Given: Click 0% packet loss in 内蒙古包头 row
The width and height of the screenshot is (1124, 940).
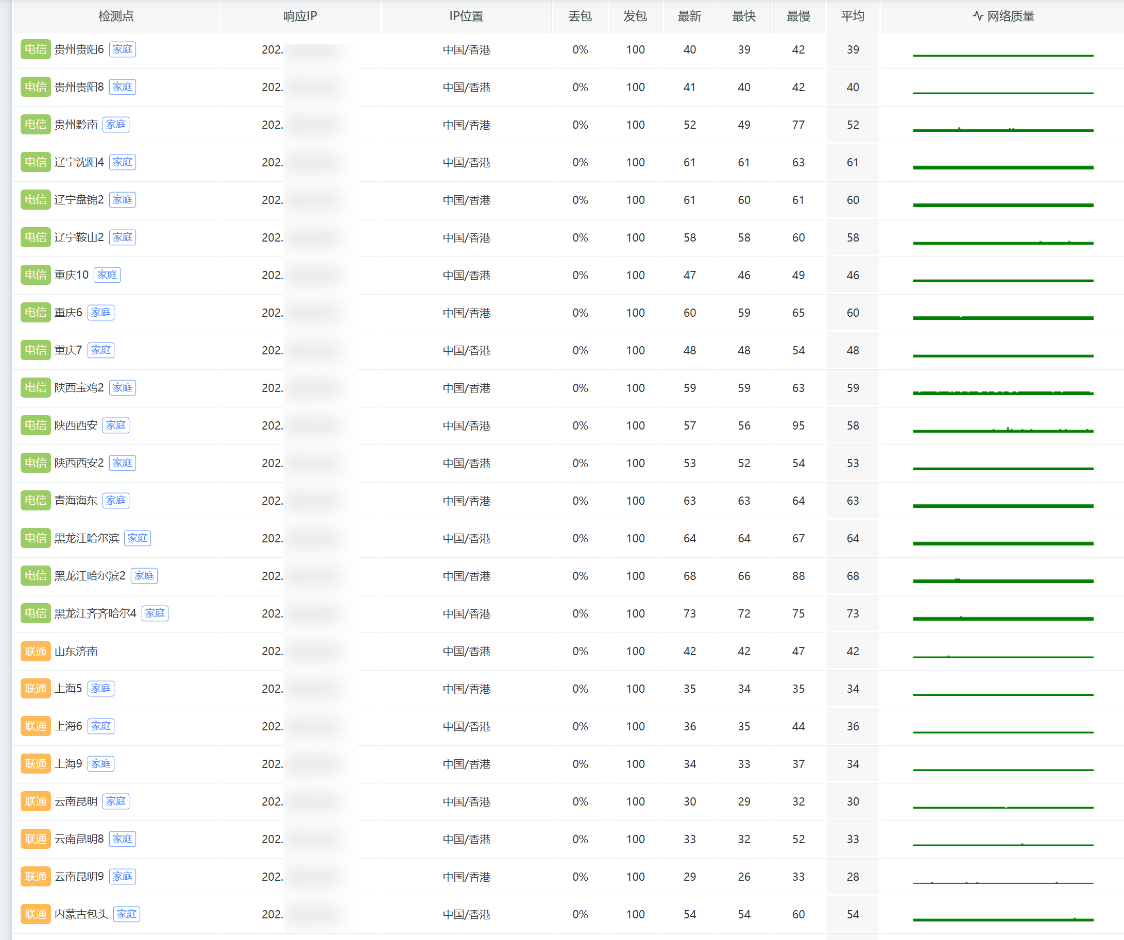Looking at the screenshot, I should [580, 914].
